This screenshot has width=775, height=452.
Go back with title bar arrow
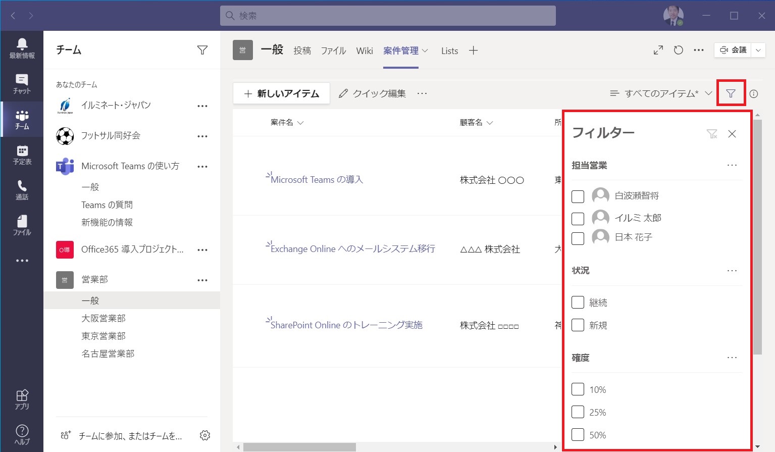[13, 16]
